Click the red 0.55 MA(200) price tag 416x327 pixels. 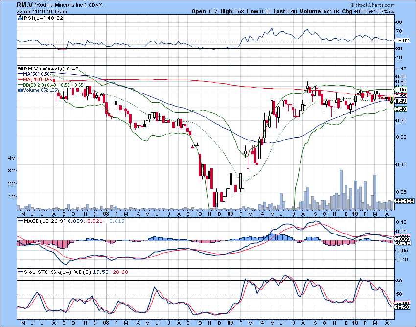[x=401, y=96]
